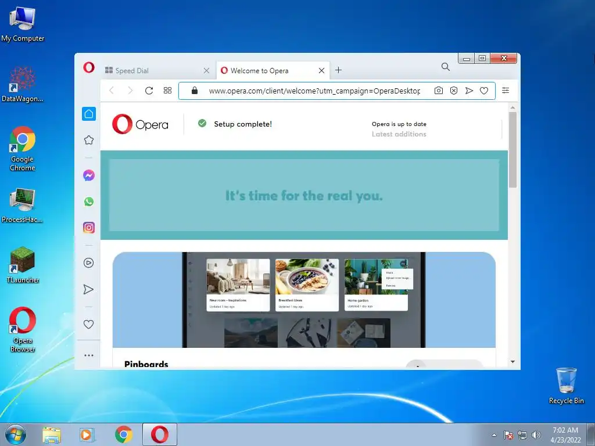Open Instagram in sidebar
The height and width of the screenshot is (446, 595).
click(89, 228)
